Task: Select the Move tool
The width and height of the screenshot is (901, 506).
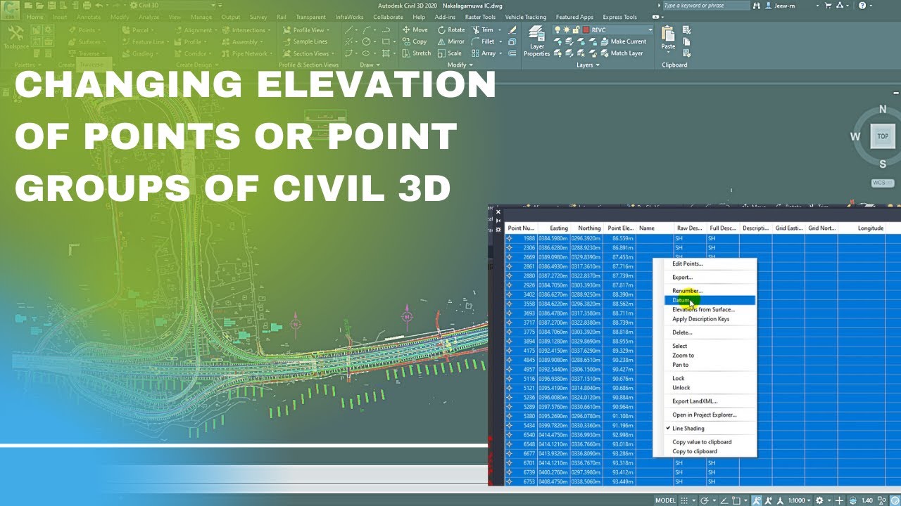Action: pos(415,30)
